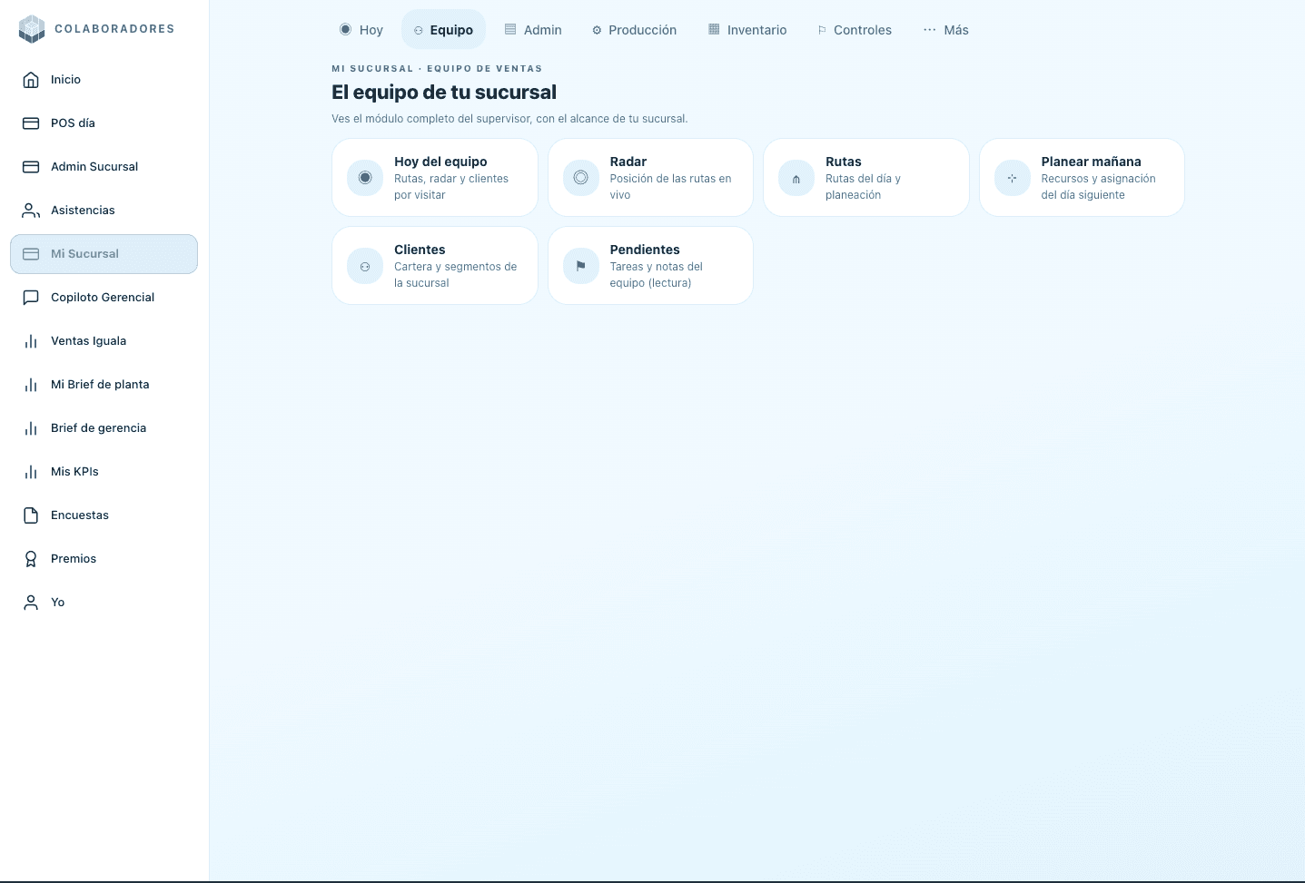Open the Rutas card title

point(844,162)
